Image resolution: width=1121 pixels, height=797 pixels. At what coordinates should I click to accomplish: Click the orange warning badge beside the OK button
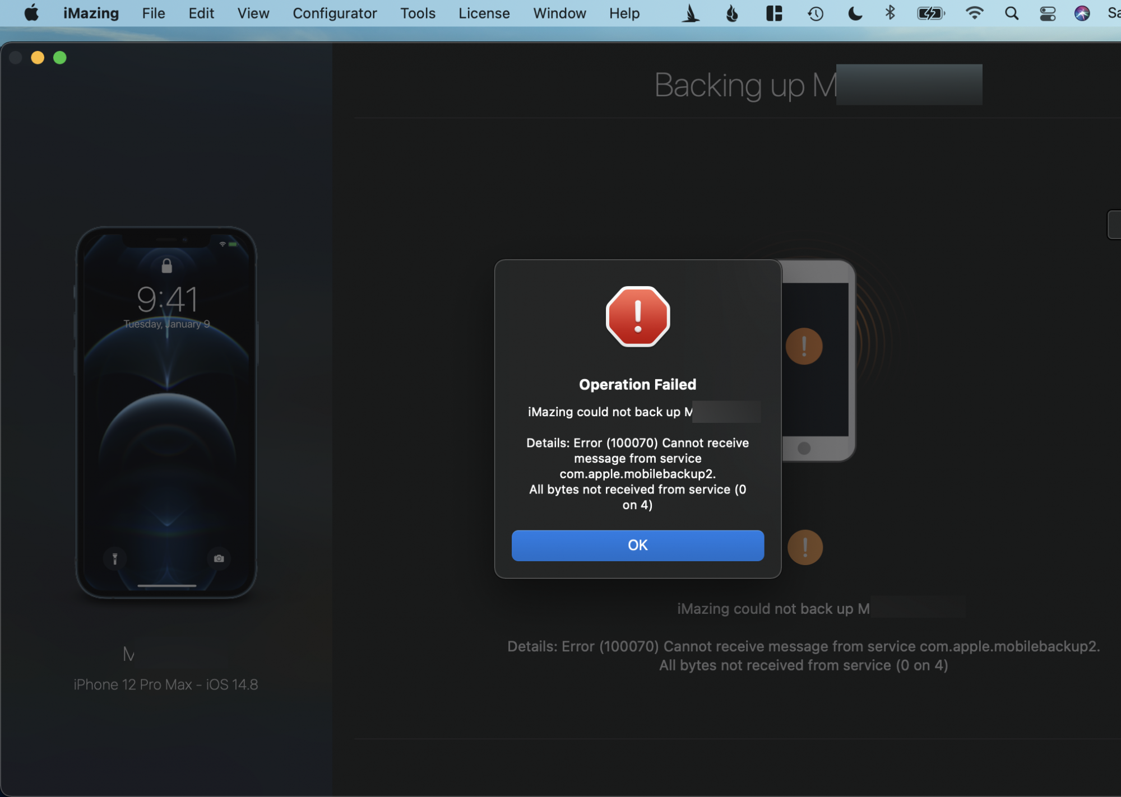(x=805, y=547)
